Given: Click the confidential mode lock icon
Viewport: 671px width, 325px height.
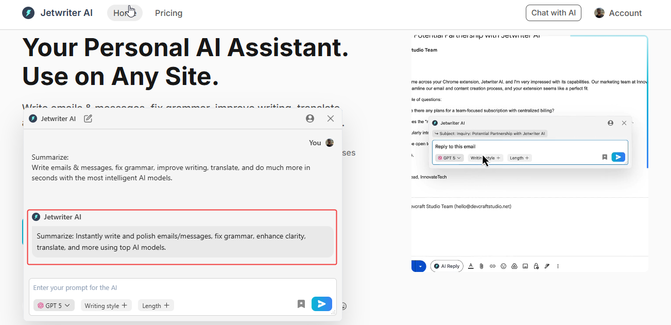Looking at the screenshot, I should (536, 266).
